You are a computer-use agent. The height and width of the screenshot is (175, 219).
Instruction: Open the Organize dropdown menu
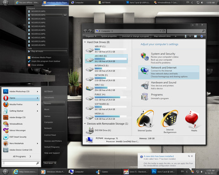click(x=91, y=36)
